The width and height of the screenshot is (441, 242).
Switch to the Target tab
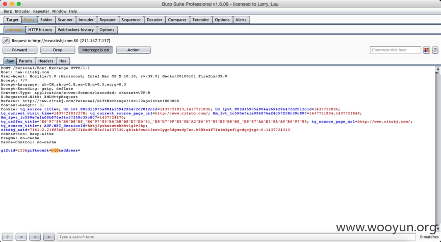coord(12,20)
